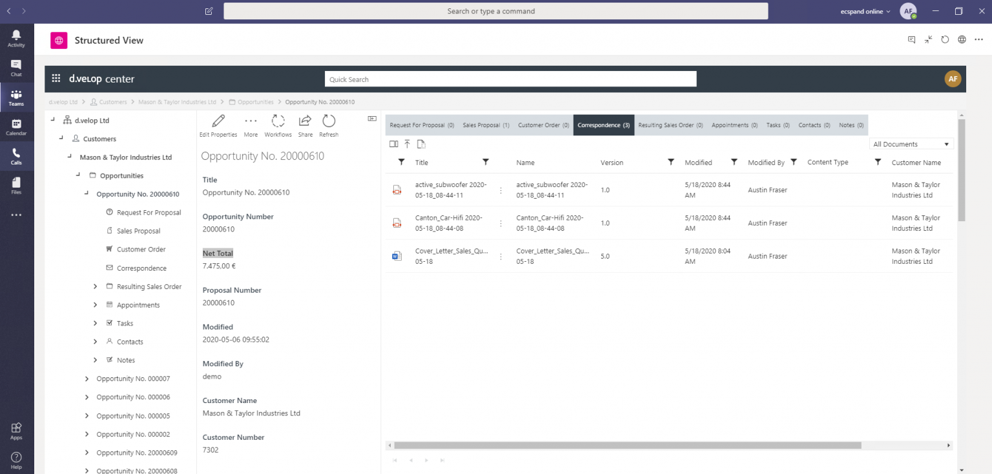Show more apps ellipsis in Teams sidebar
Screen dimensions: 992x474
coord(16,215)
